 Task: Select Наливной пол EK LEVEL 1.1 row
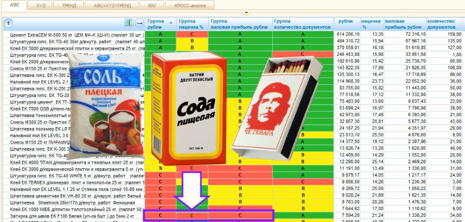(232, 189)
